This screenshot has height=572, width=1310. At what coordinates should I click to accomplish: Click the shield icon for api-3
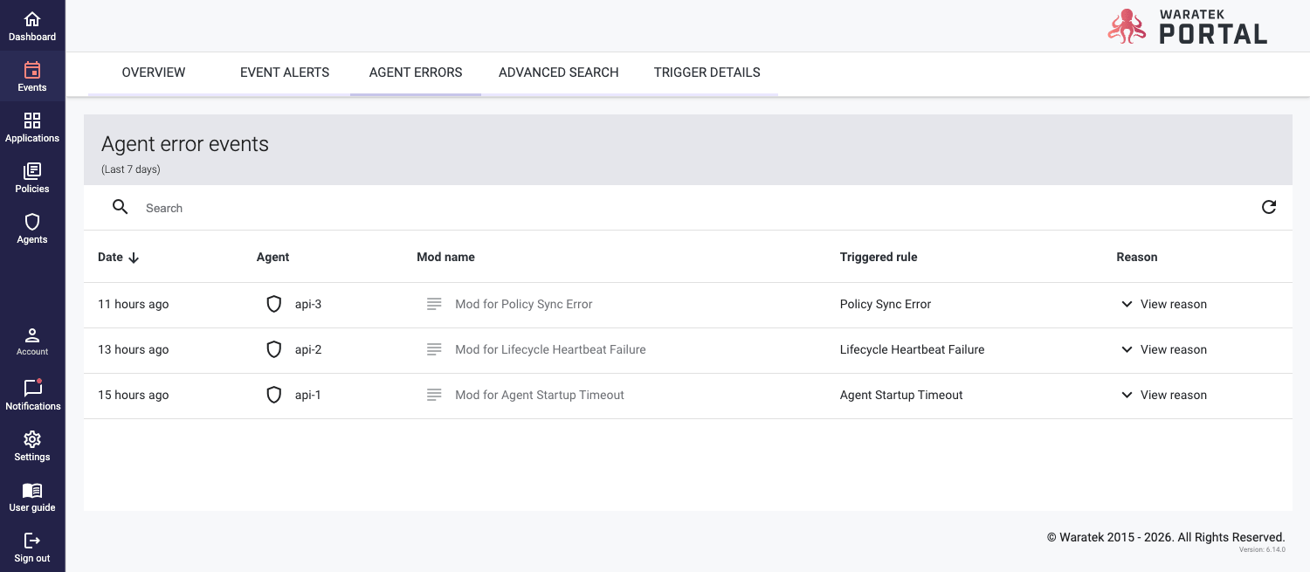tap(274, 304)
